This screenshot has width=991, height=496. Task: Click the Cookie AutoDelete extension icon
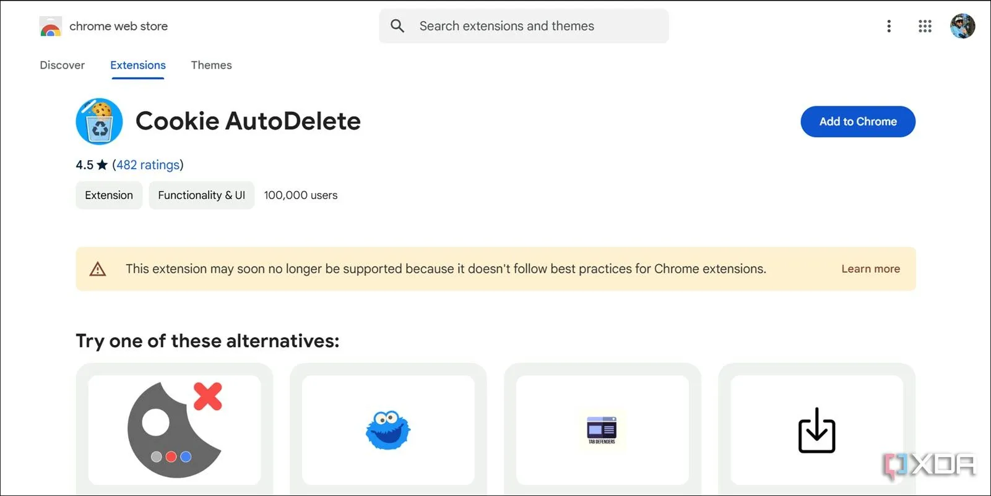pos(99,121)
